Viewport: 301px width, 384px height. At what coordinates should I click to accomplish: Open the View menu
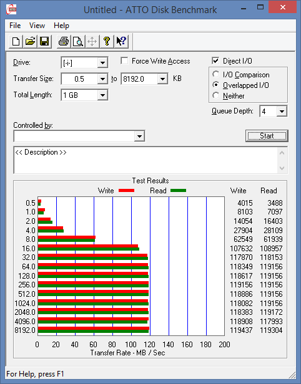click(37, 26)
